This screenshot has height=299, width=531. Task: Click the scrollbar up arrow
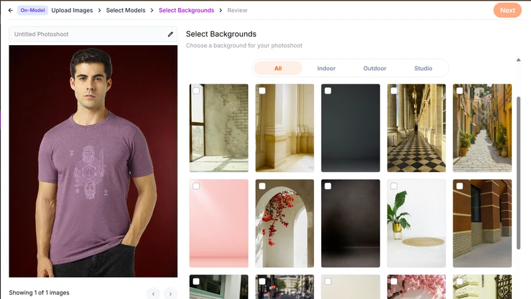pos(518,60)
